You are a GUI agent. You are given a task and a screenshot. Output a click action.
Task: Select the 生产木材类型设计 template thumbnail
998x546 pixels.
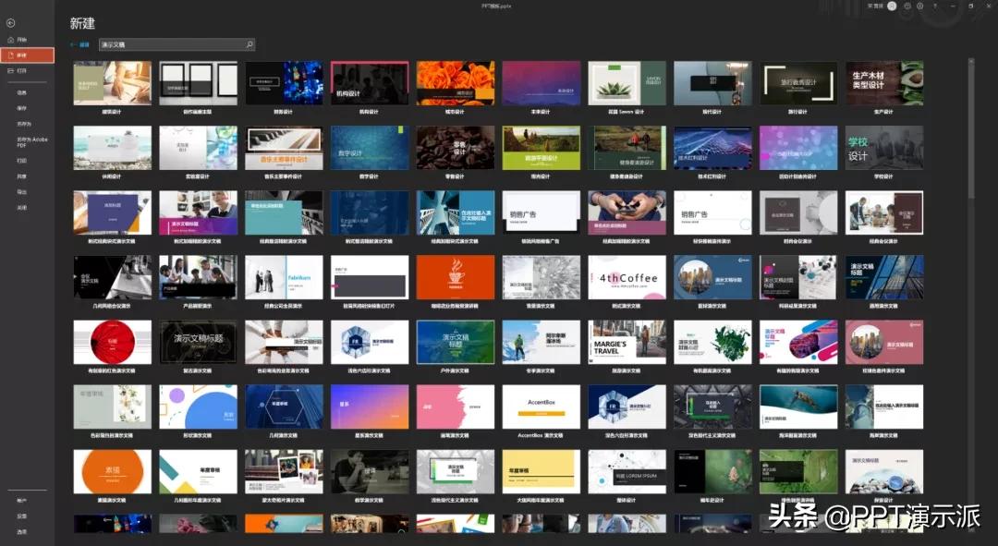(884, 83)
